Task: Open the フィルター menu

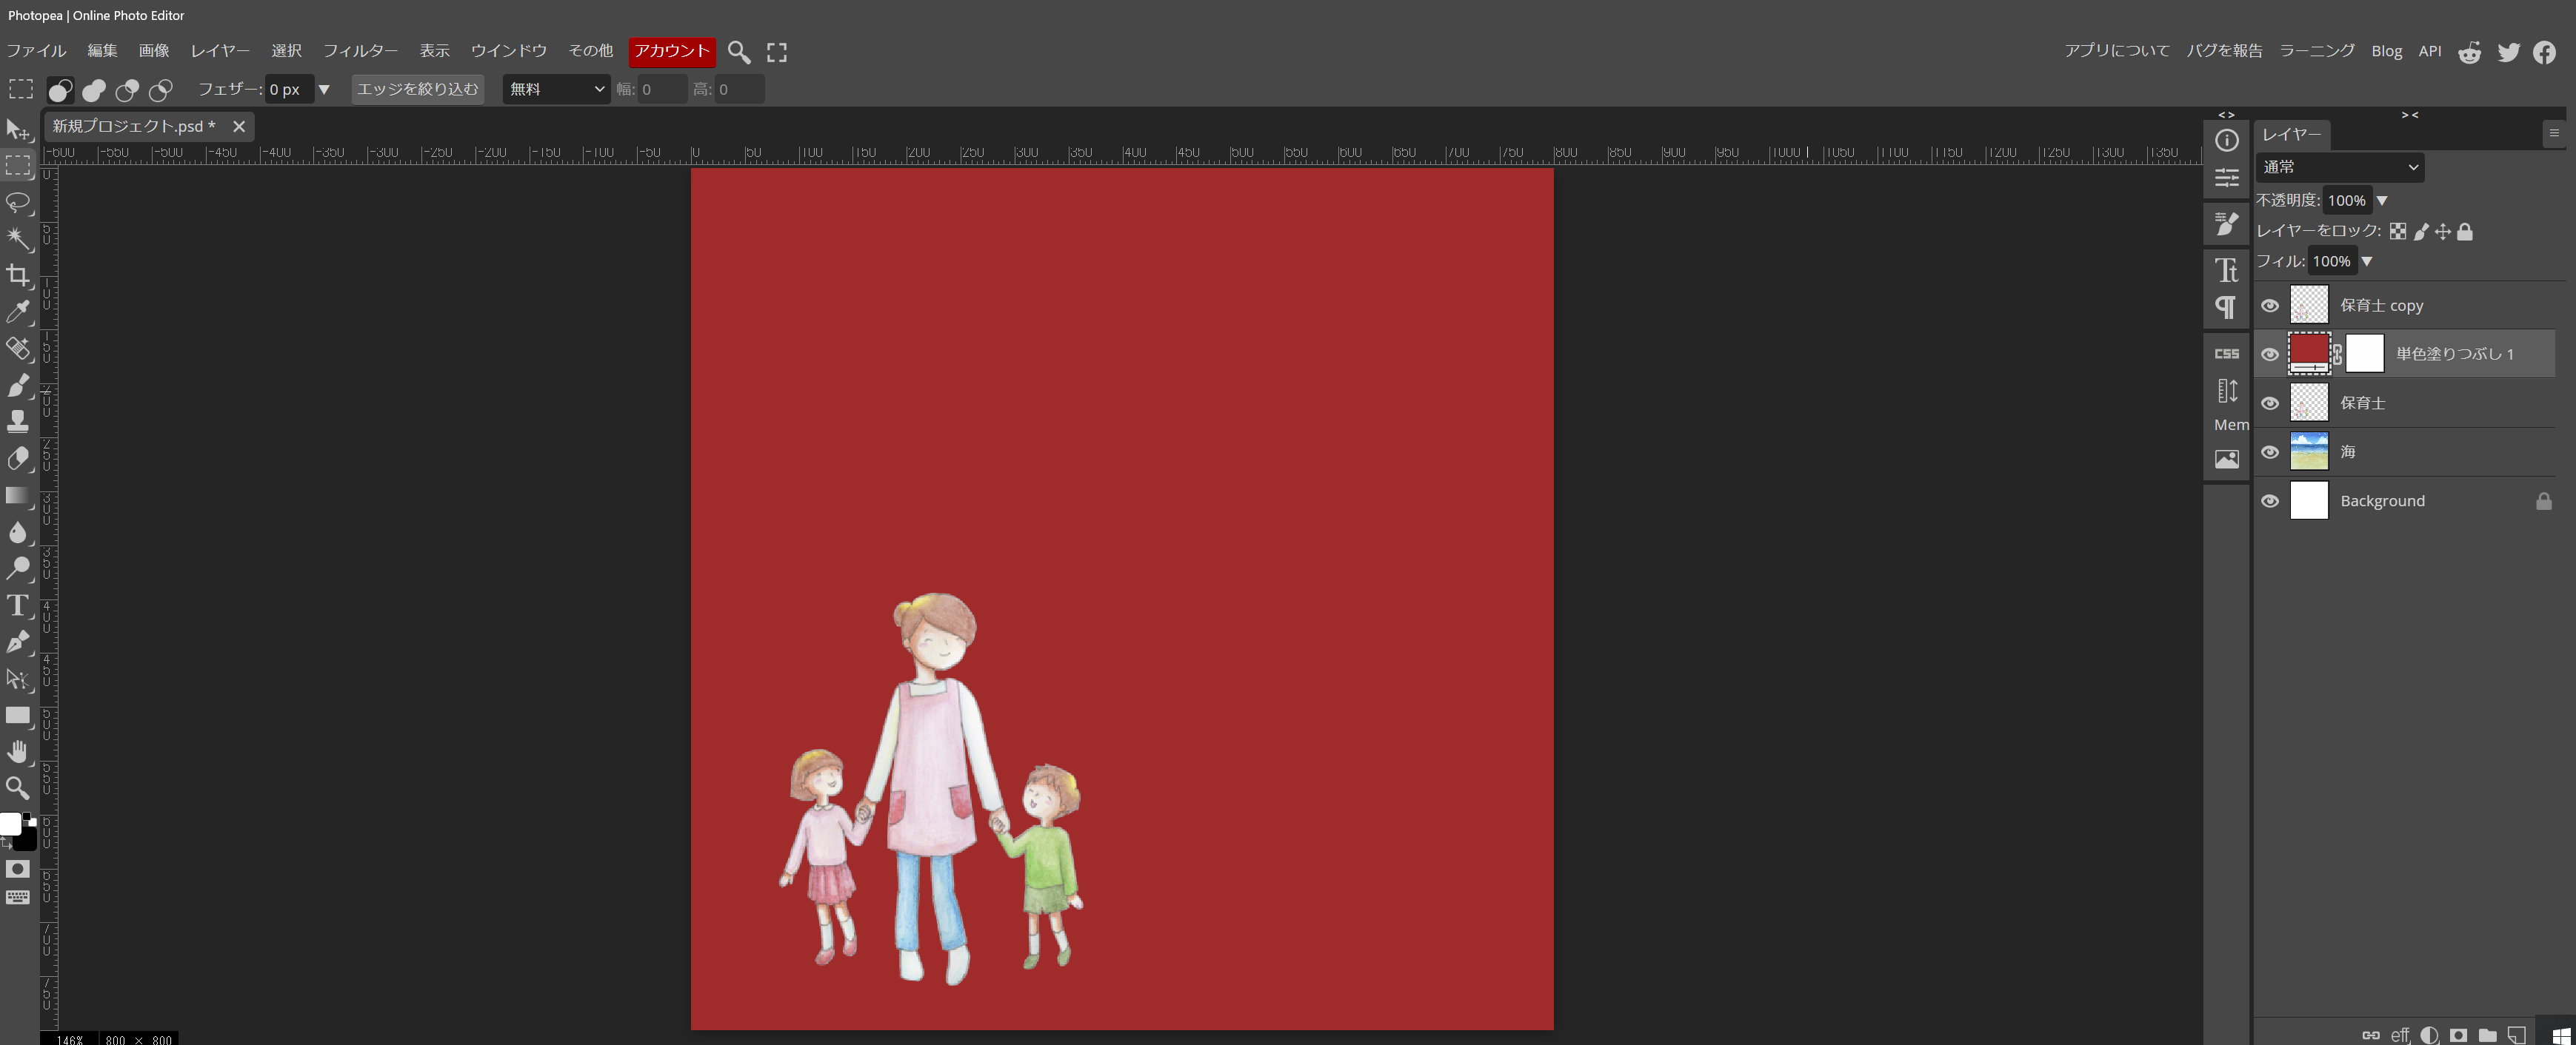Action: pos(360,51)
